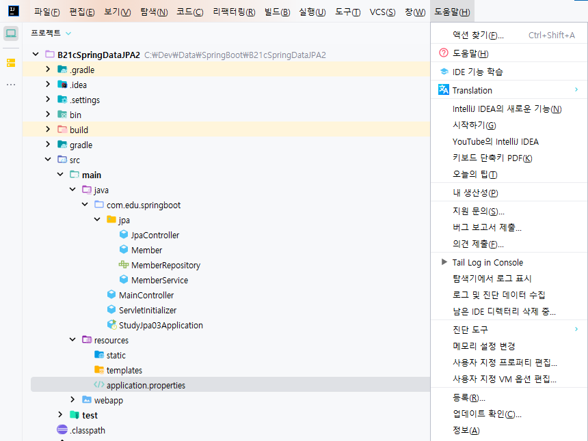
Task: Click the .classpath Eclipse file icon
Action: click(x=62, y=429)
